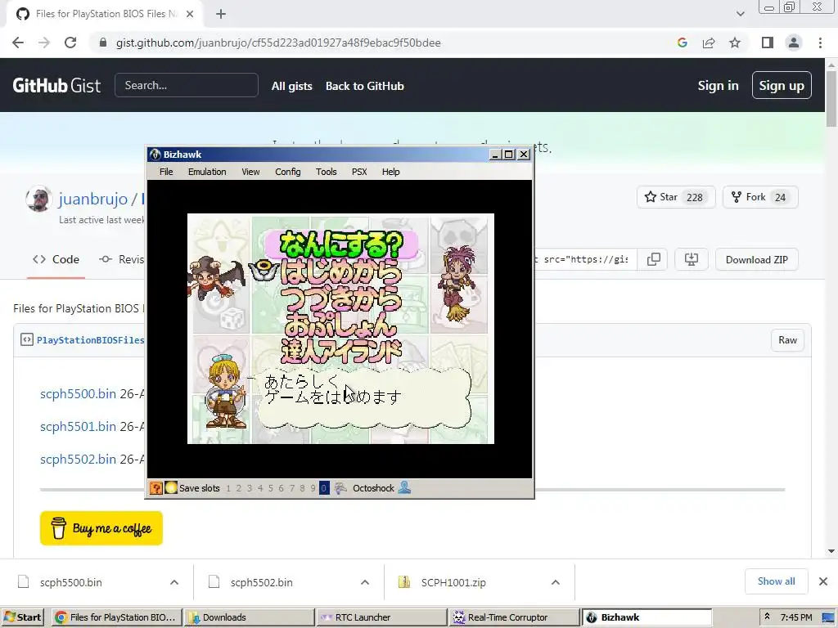Open the Emulation menu in Bizhawk

(207, 172)
